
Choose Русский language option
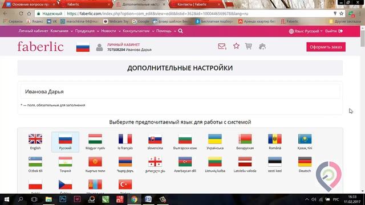coord(65,142)
